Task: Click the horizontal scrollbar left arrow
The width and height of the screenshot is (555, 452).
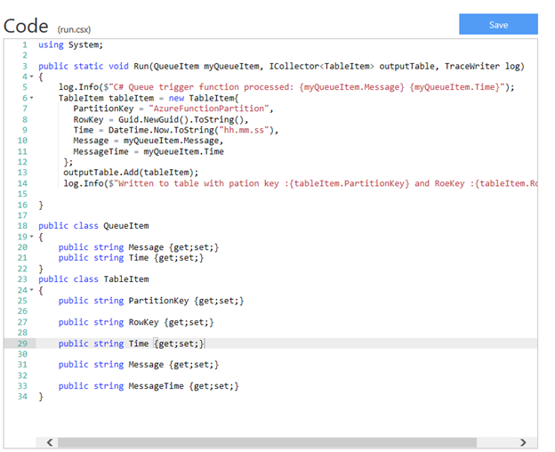Action: pyautogui.click(x=50, y=442)
